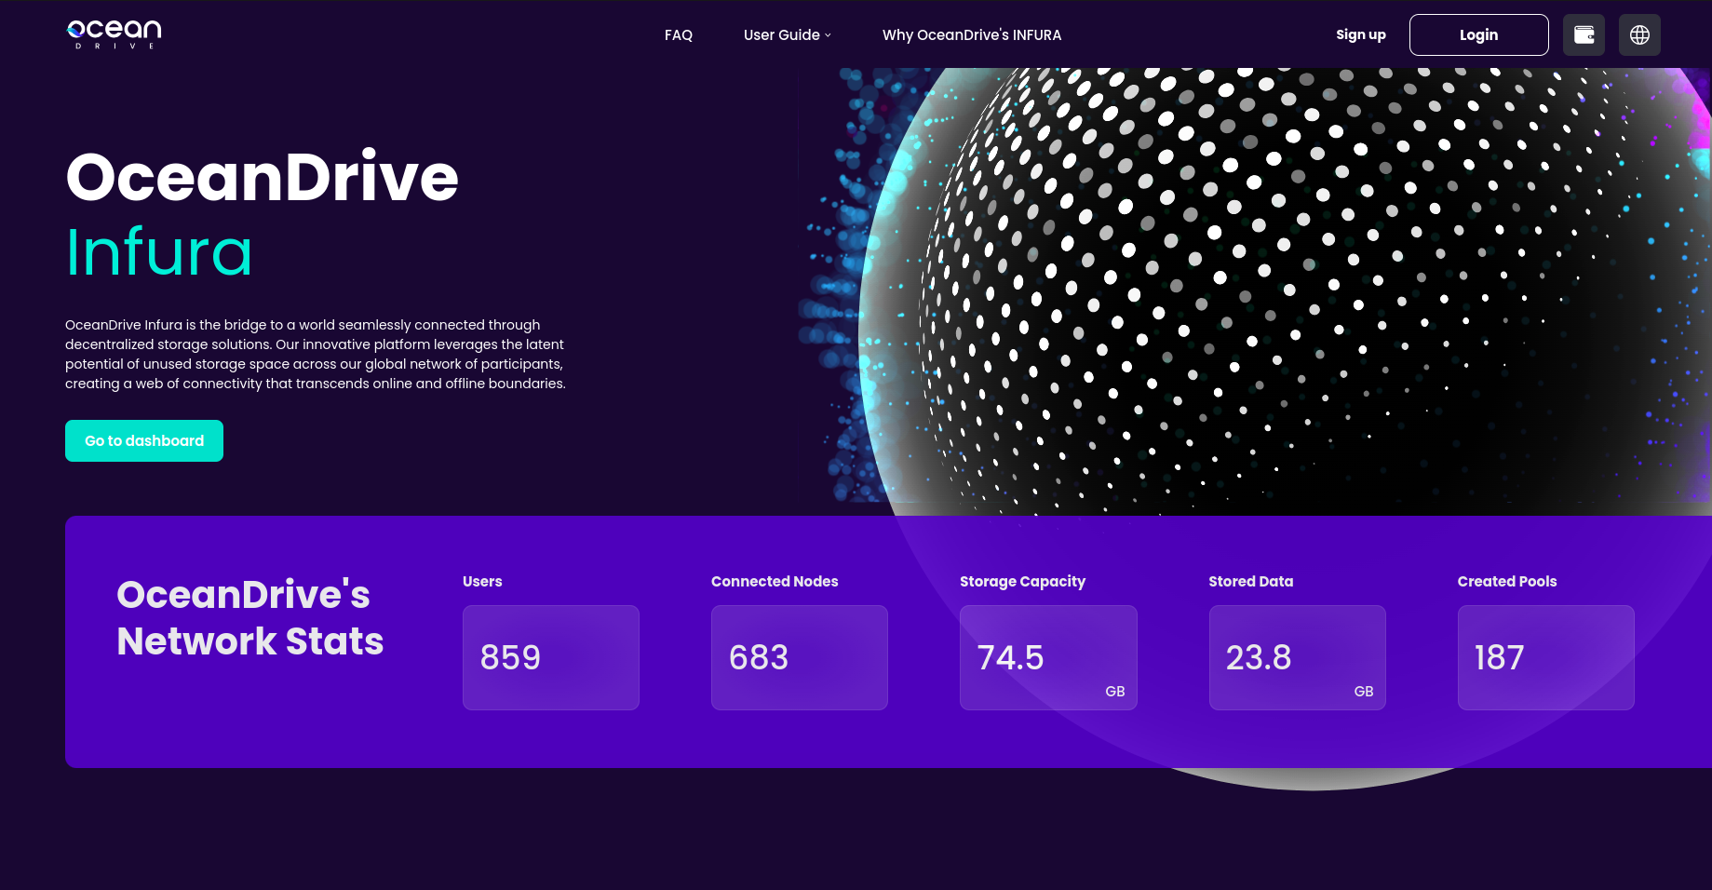Open the FAQ menu item
This screenshot has height=890, width=1712.
tap(679, 34)
